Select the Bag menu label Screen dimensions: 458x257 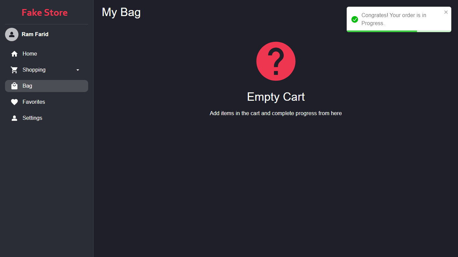tap(27, 86)
